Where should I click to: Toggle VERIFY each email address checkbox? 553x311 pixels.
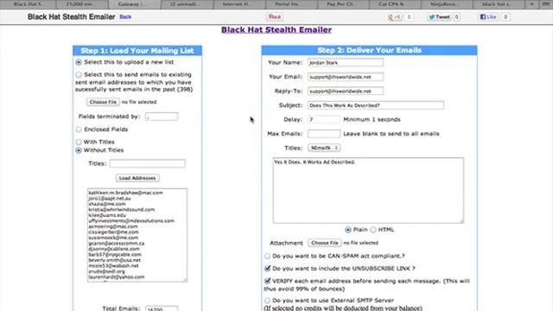click(267, 281)
